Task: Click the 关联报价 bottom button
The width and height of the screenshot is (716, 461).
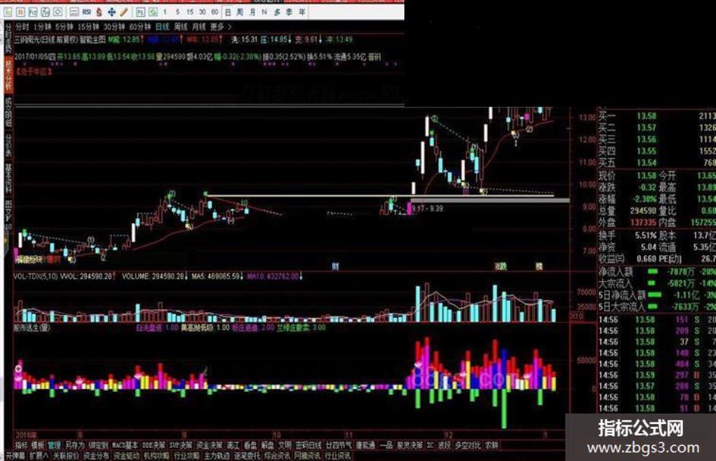Action: point(65,456)
